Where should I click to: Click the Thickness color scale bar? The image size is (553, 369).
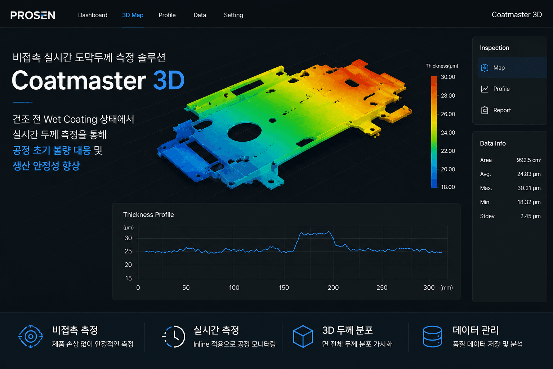(x=434, y=132)
